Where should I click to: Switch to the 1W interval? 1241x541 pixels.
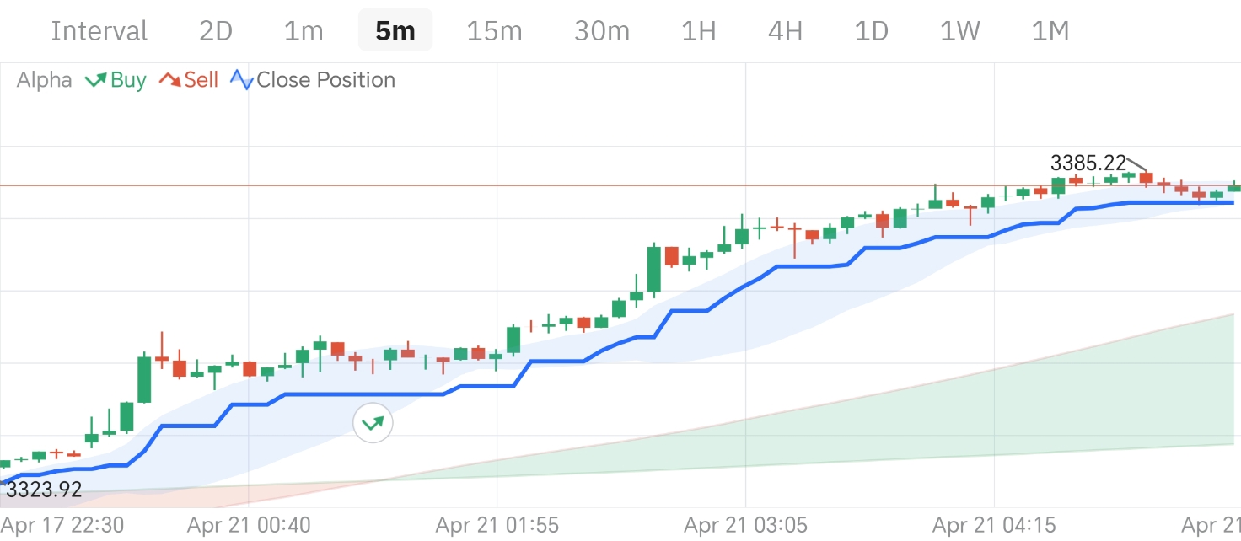pyautogui.click(x=960, y=31)
